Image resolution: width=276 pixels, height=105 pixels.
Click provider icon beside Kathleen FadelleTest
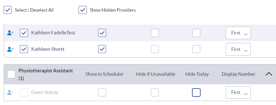coord(10,33)
